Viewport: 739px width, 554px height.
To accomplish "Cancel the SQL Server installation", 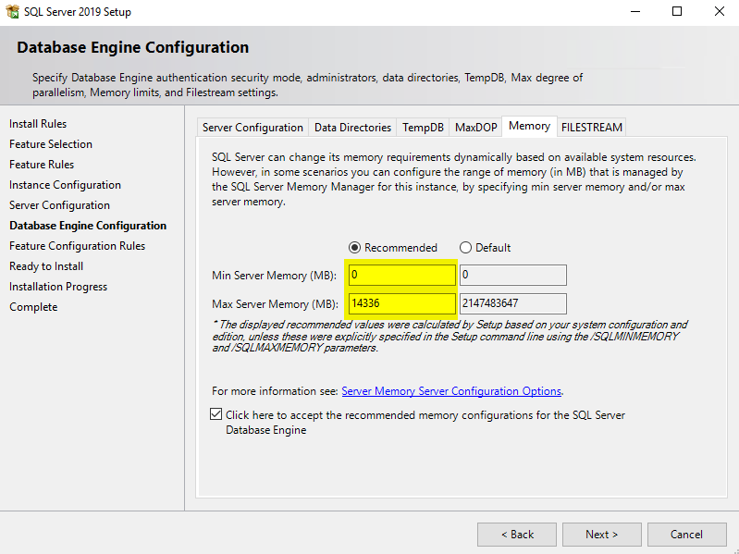I will [686, 535].
